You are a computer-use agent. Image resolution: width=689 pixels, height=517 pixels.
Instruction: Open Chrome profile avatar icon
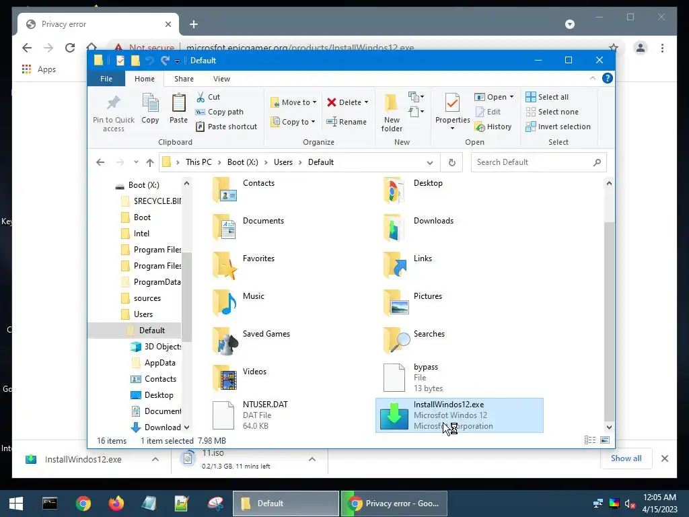641,48
